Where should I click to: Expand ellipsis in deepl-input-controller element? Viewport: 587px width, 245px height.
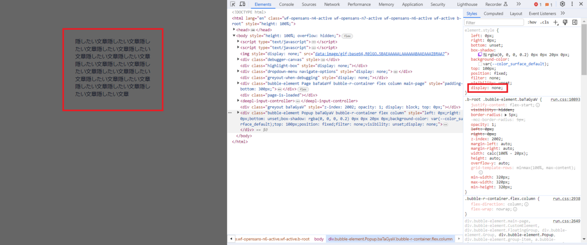297,101
